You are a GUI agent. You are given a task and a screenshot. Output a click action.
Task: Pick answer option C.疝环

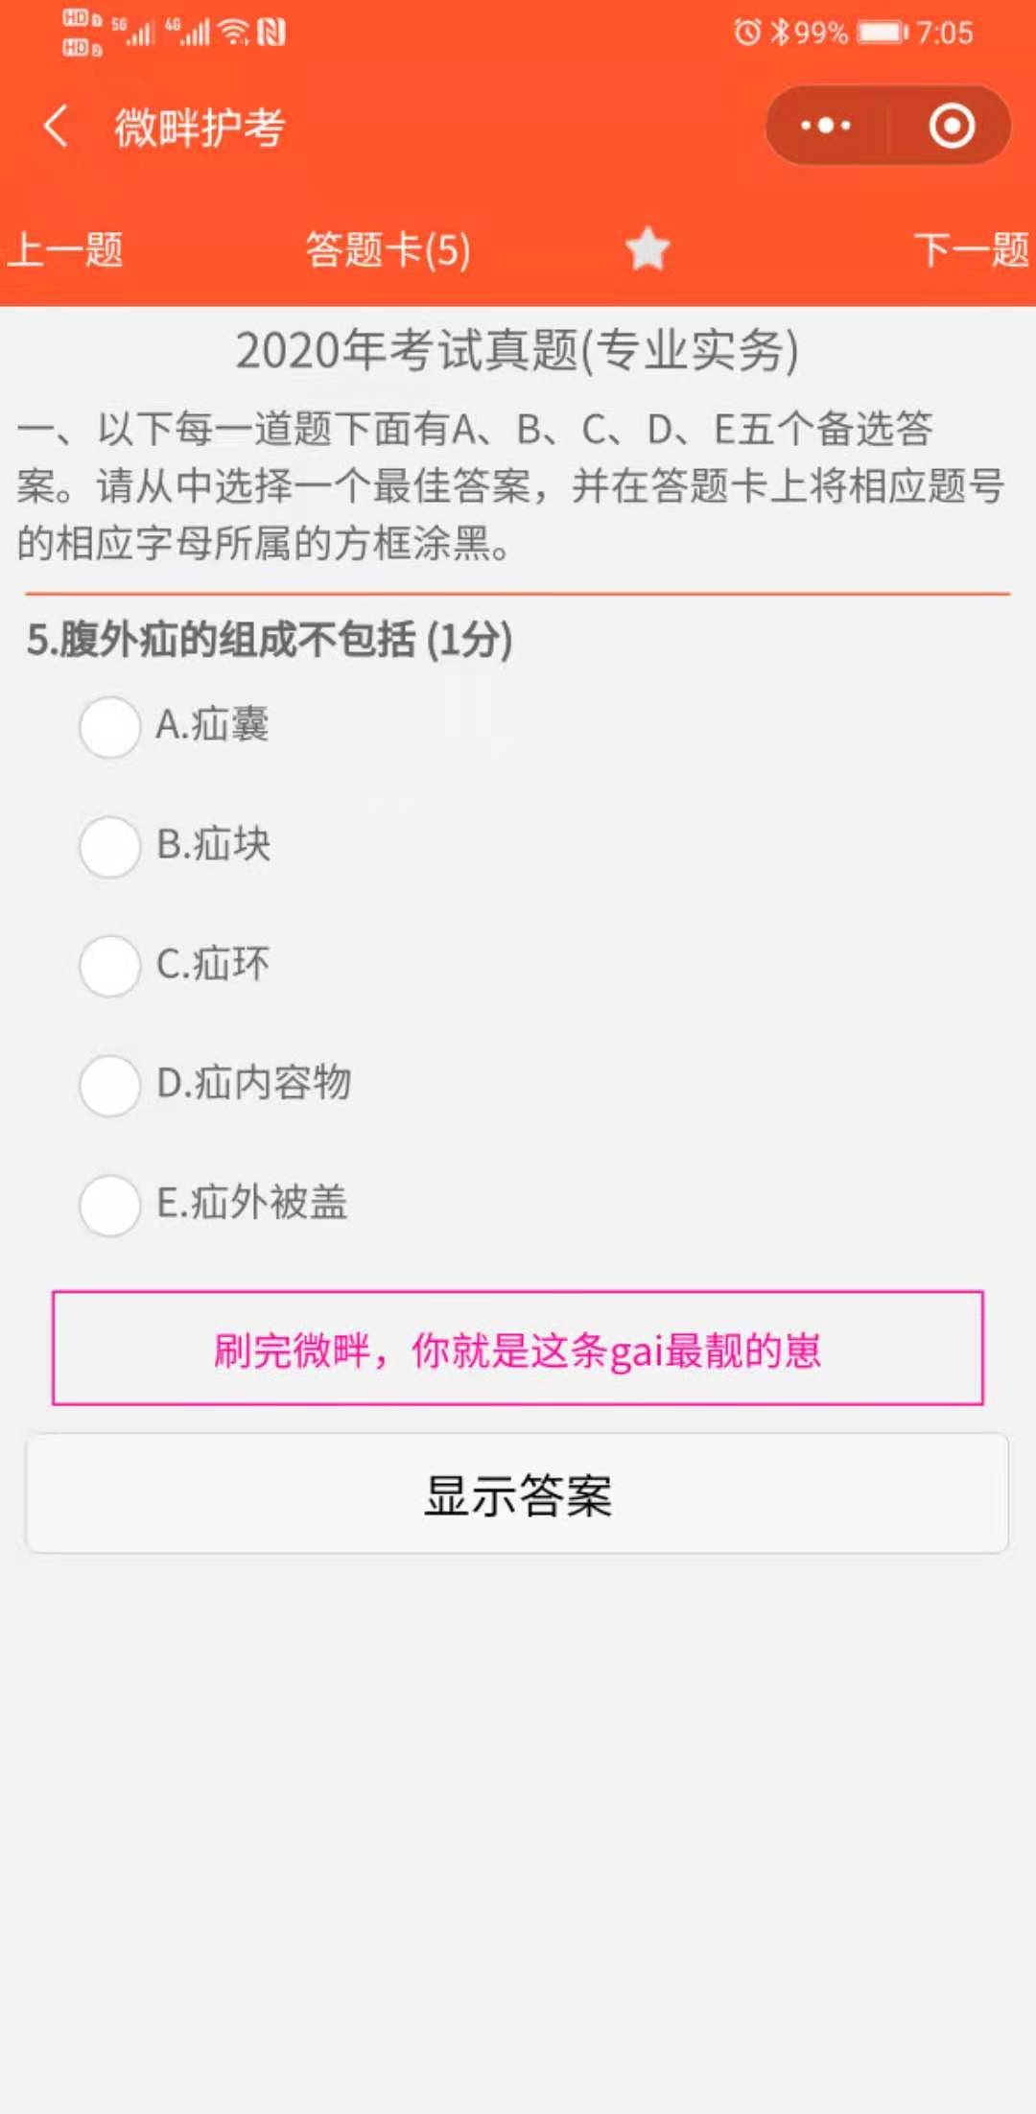(110, 965)
